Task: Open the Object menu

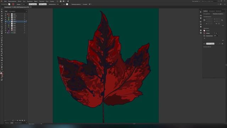Action: 20,1
